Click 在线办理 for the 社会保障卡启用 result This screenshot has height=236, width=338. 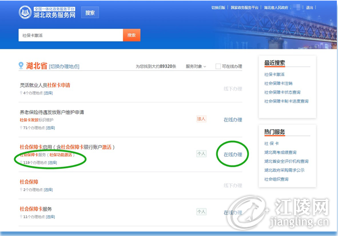coord(233,154)
